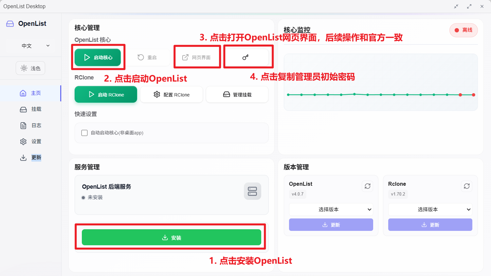Click the OpenList 后端服务 title
491x276 pixels.
[x=107, y=187]
